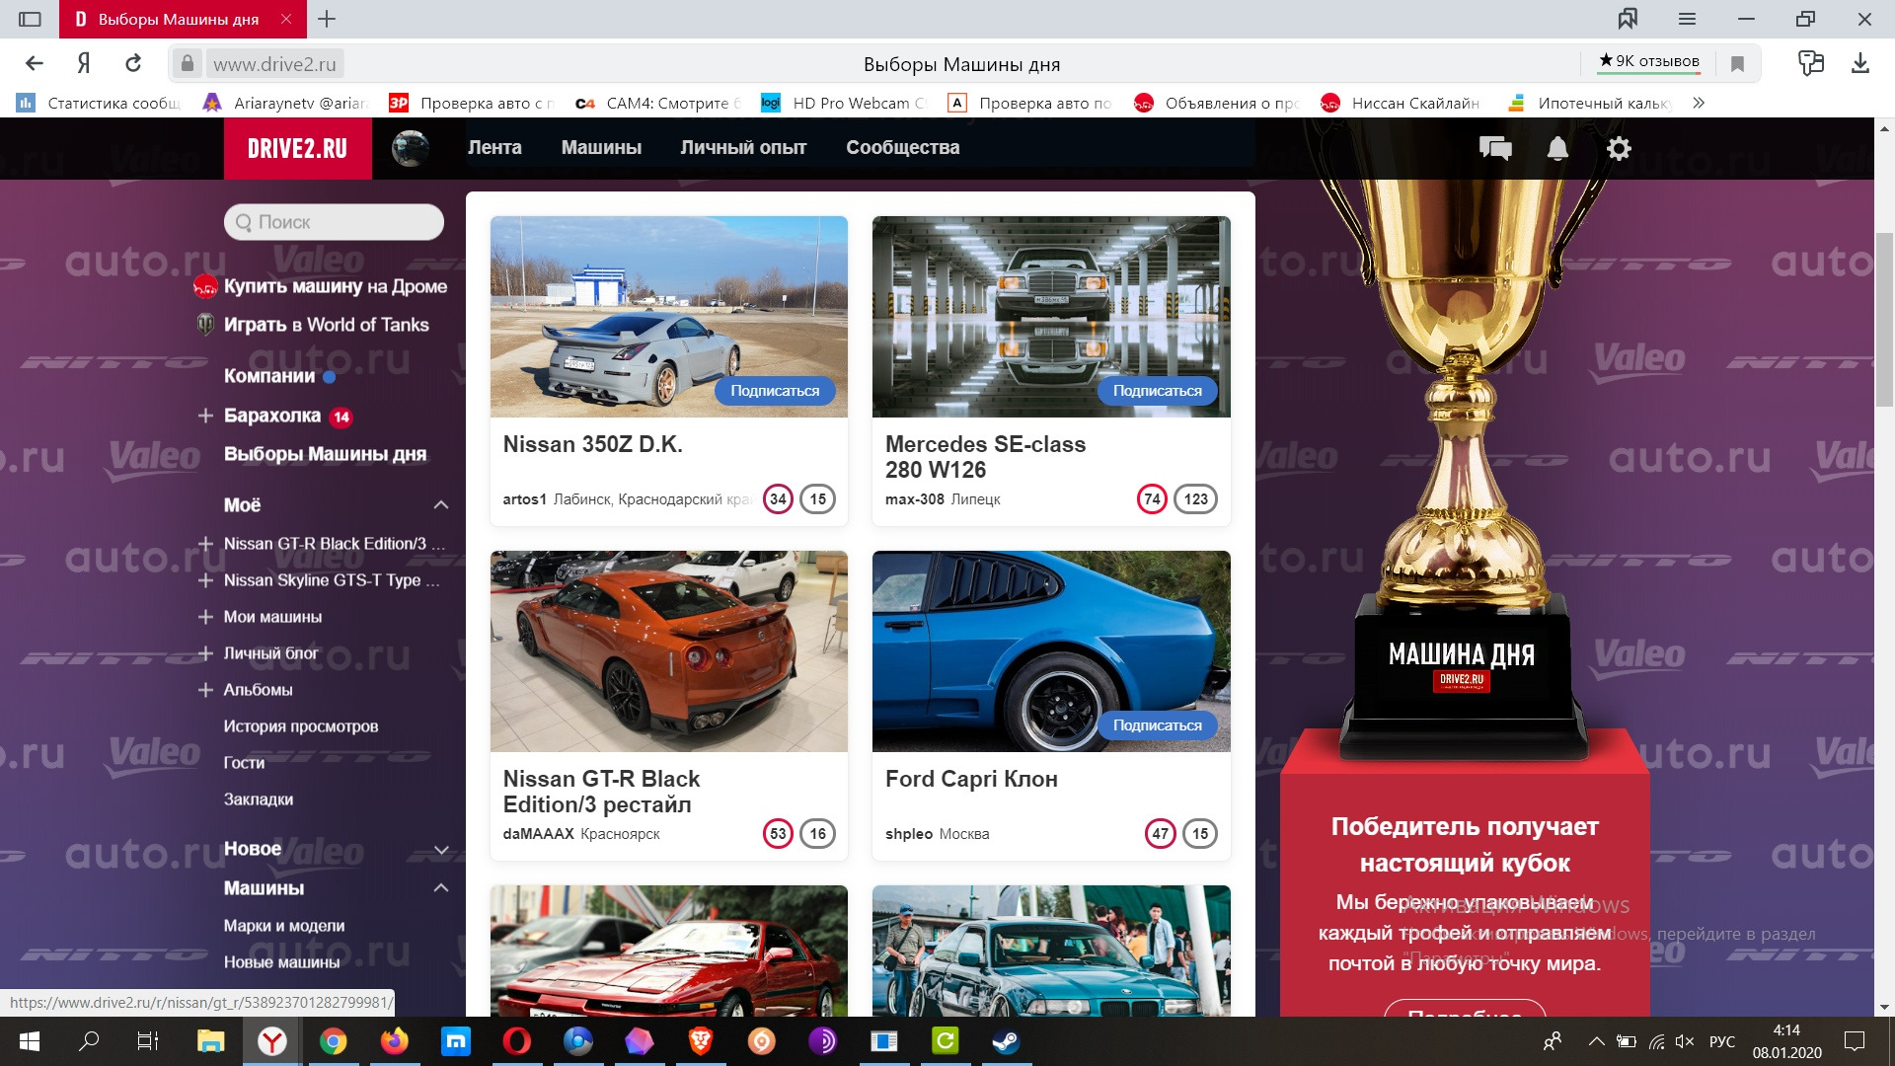Click the red '53' vote counter
This screenshot has width=1895, height=1066.
click(778, 834)
